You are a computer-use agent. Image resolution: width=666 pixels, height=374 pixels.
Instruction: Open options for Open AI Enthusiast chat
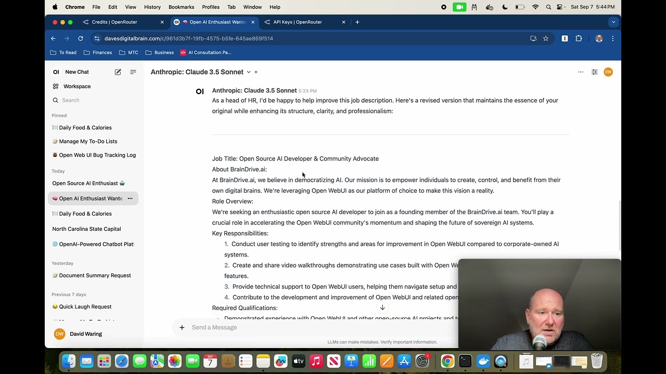pyautogui.click(x=130, y=198)
